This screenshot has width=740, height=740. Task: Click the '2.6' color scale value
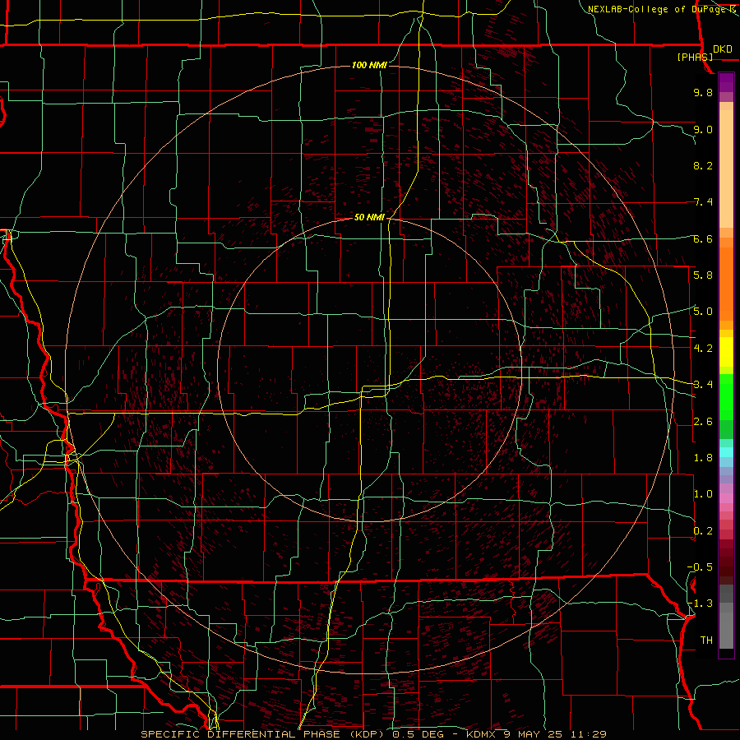(x=703, y=422)
